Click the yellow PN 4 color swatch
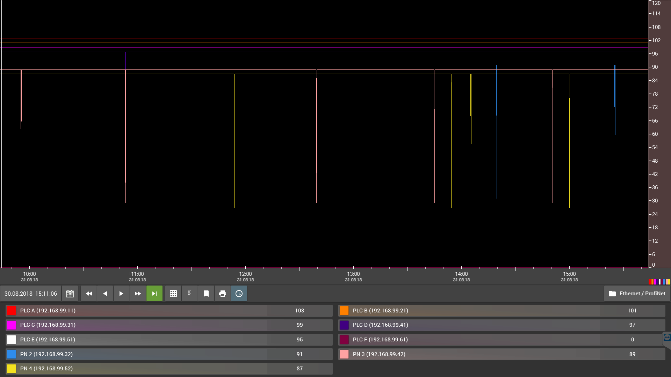This screenshot has height=377, width=671. tap(12, 369)
